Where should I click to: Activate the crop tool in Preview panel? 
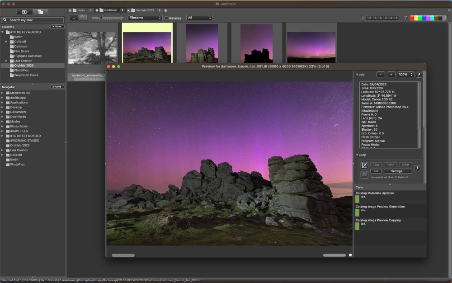pos(364,165)
